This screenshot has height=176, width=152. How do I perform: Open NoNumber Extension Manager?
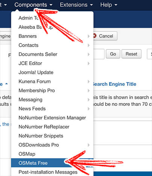[52, 118]
